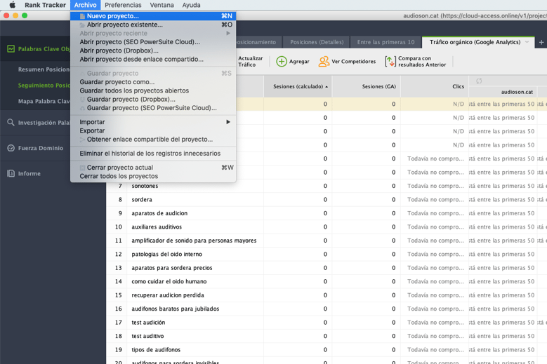Select the row auxiliares auditivos
The width and height of the screenshot is (547, 364).
click(x=327, y=227)
